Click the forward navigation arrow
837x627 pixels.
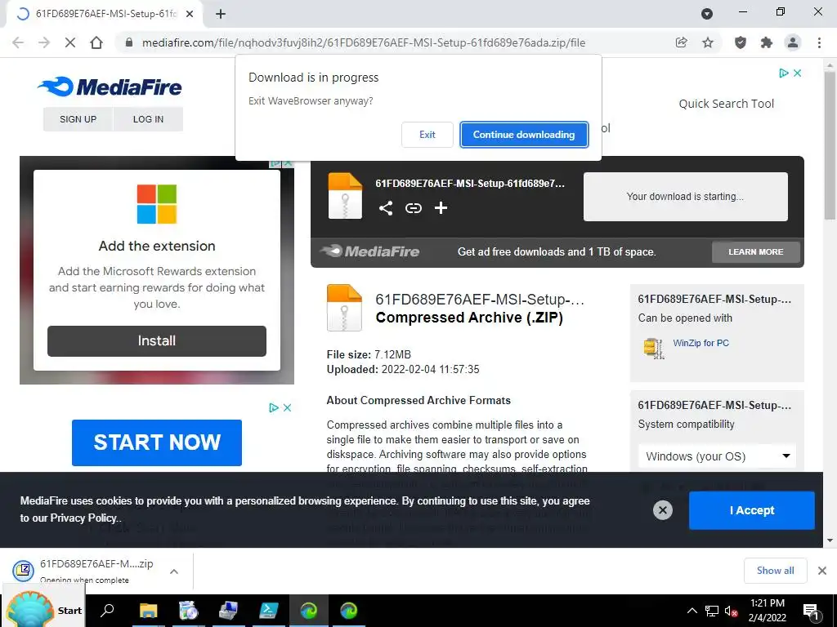pos(44,42)
